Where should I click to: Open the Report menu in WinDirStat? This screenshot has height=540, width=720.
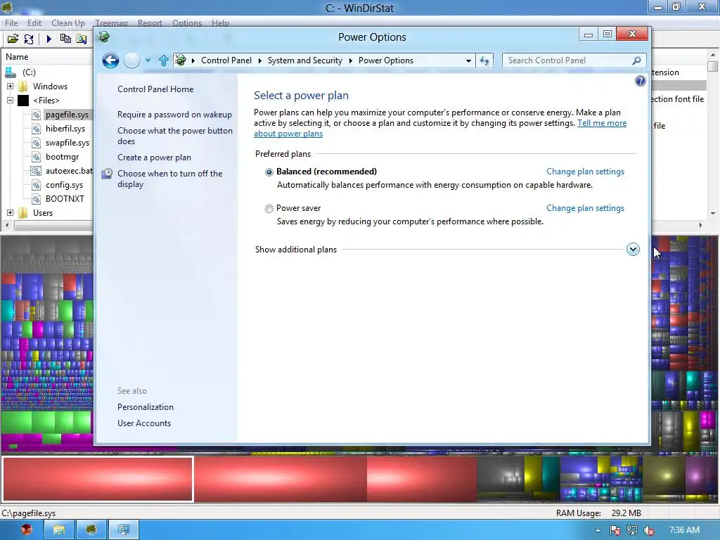click(x=150, y=23)
